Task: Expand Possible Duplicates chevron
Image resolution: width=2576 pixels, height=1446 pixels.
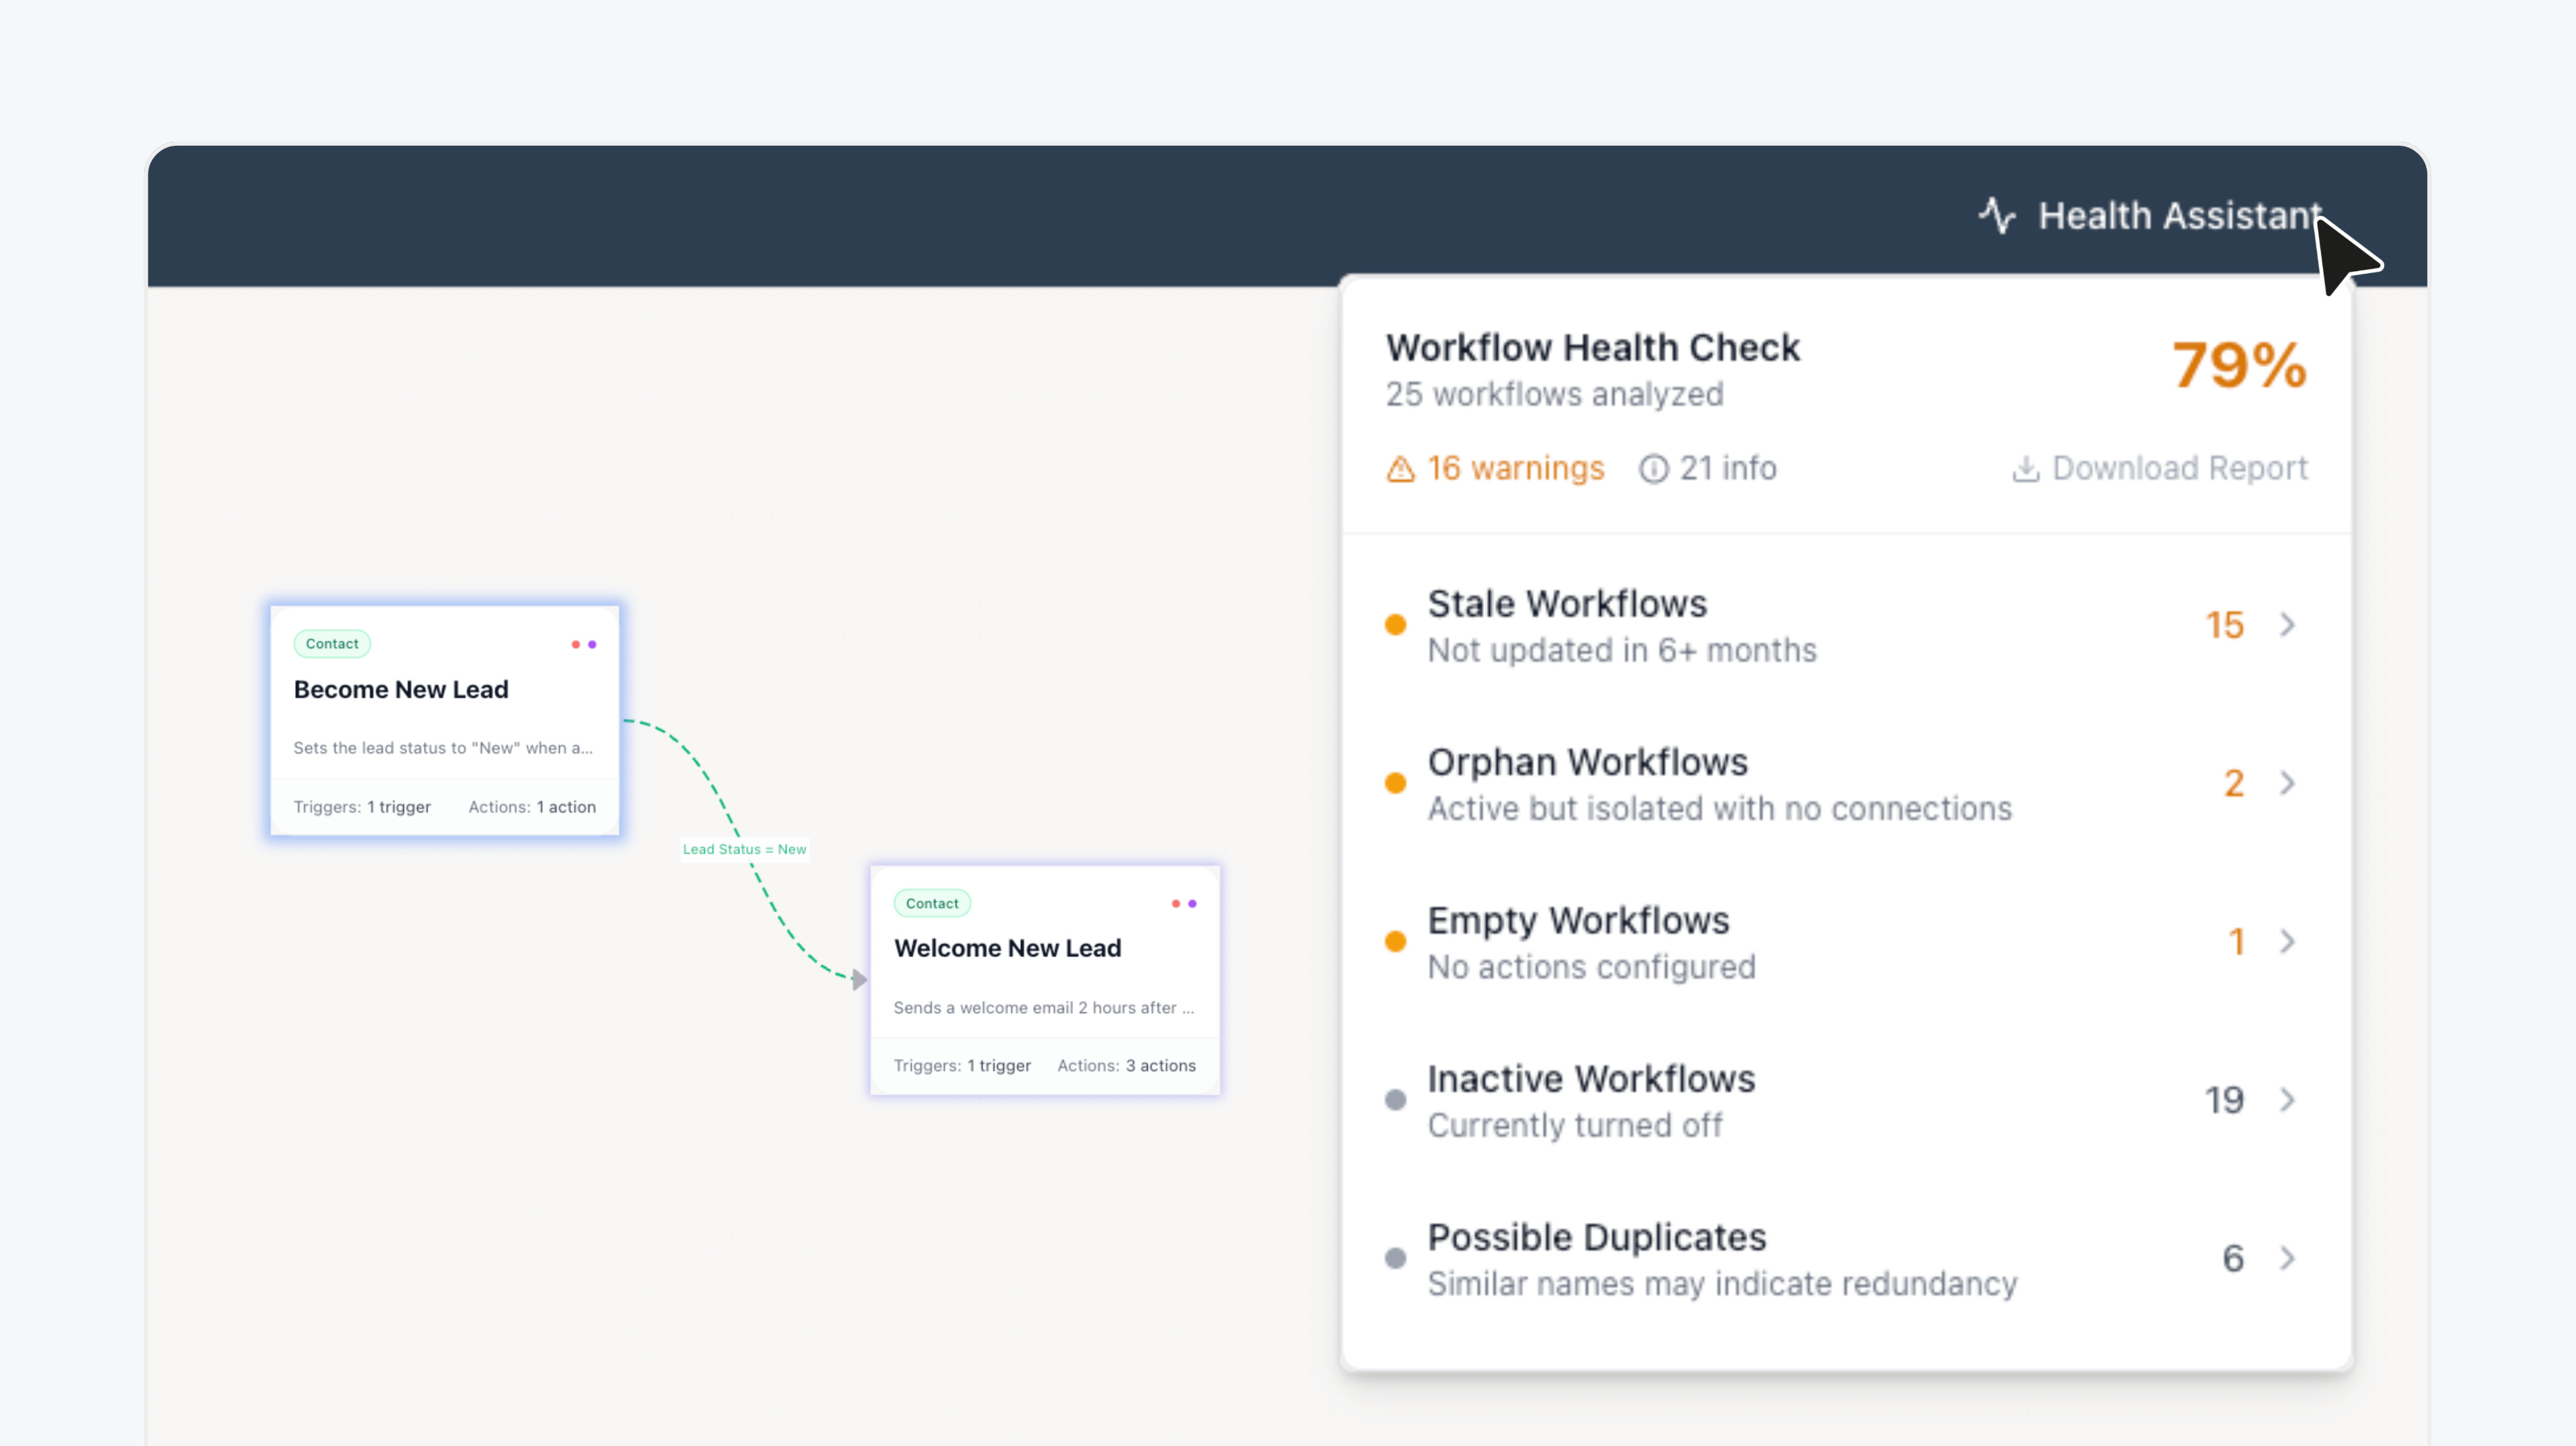Action: pyautogui.click(x=2288, y=1258)
